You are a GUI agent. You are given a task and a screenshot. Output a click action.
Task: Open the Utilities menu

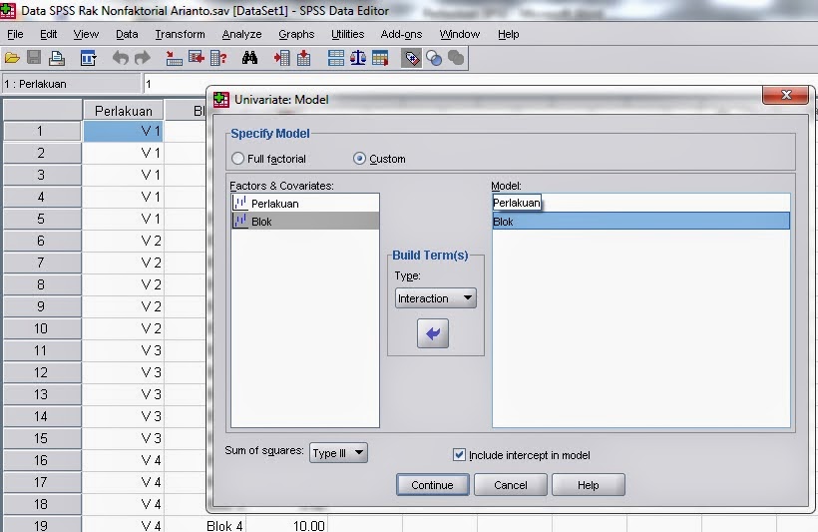[x=348, y=34]
